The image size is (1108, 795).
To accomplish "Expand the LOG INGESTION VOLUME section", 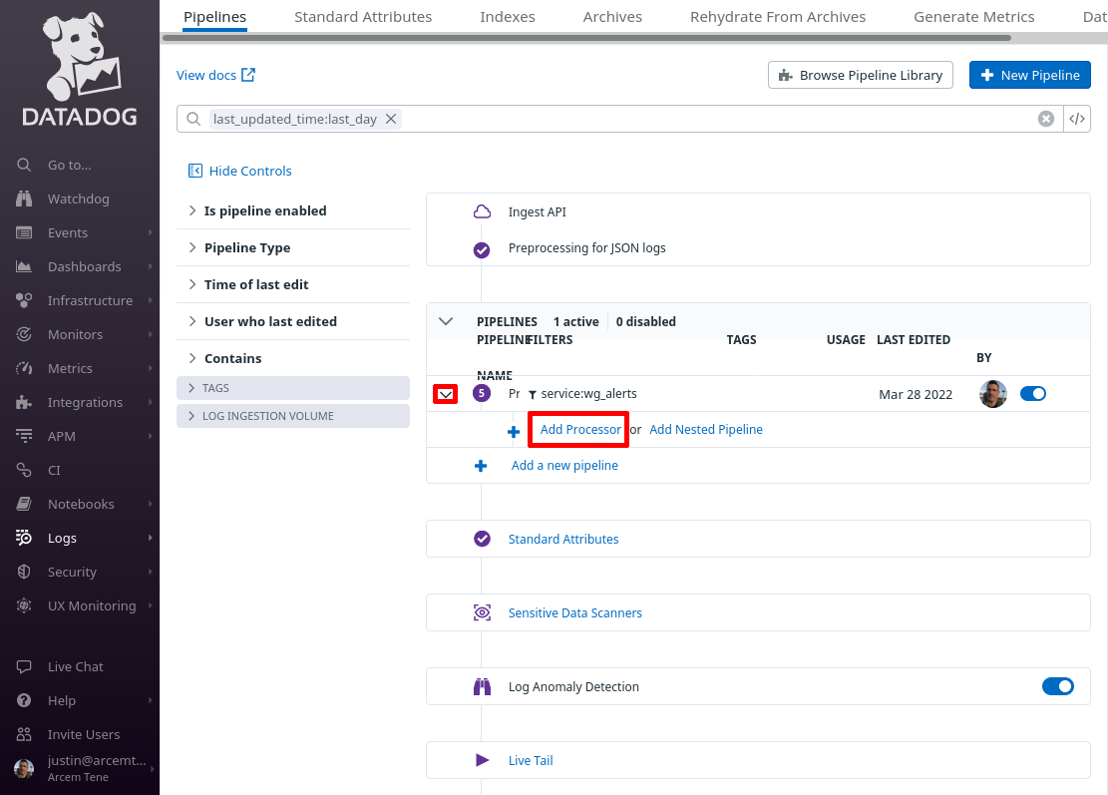I will tap(293, 416).
